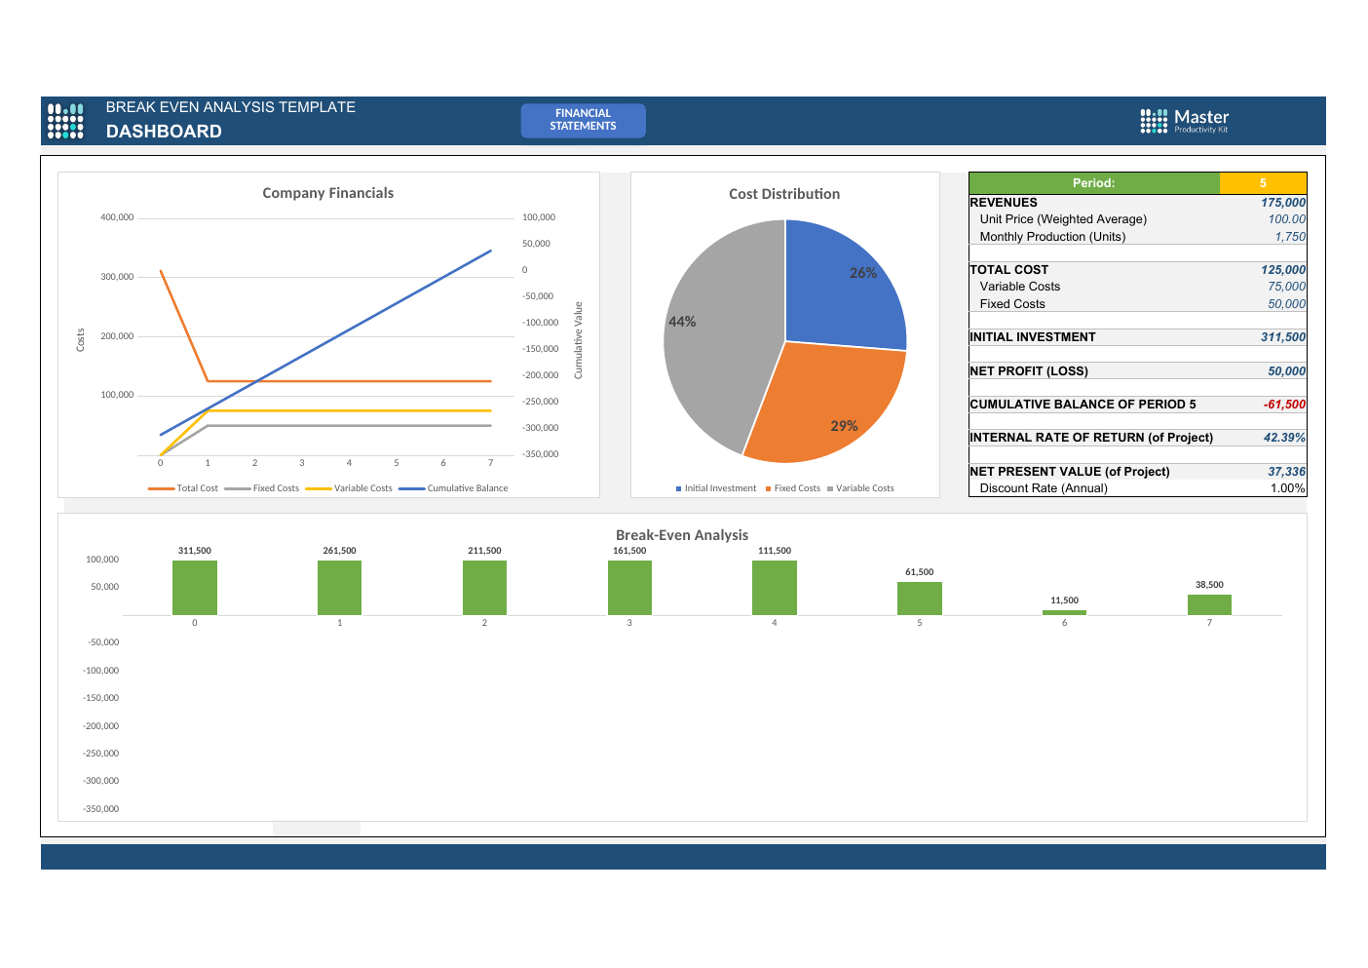Click the Variable Costs line legend entry

click(349, 488)
